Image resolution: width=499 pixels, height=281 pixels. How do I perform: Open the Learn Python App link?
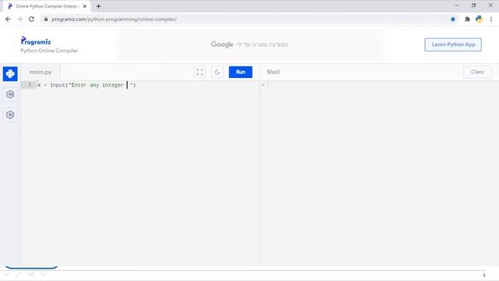tap(453, 44)
